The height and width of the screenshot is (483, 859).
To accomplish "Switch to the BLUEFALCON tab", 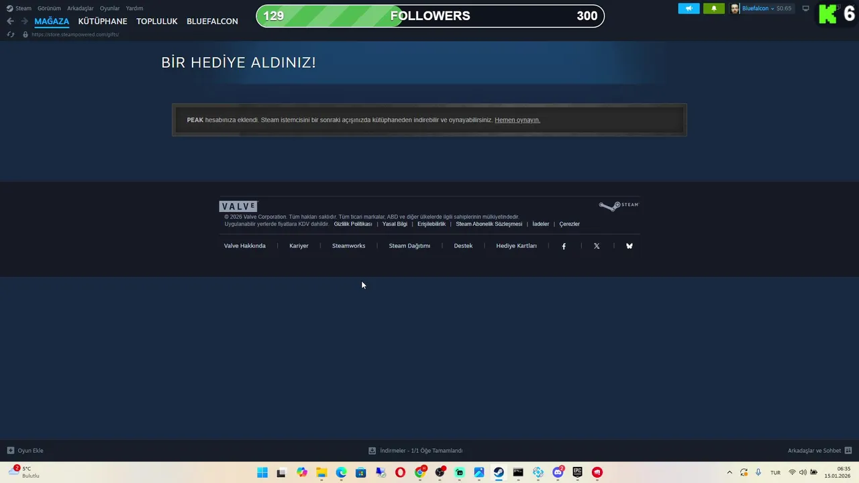I will pyautogui.click(x=212, y=21).
